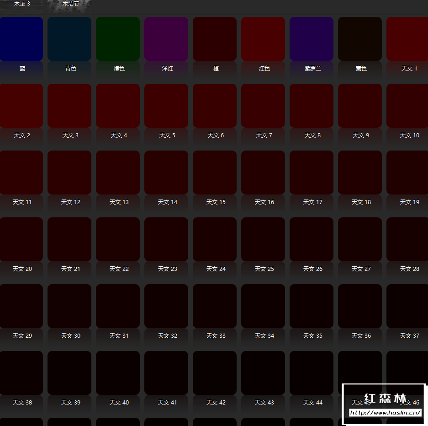The width and height of the screenshot is (428, 426).
Task: Click the 天文 19 swatch
Action: 407,172
